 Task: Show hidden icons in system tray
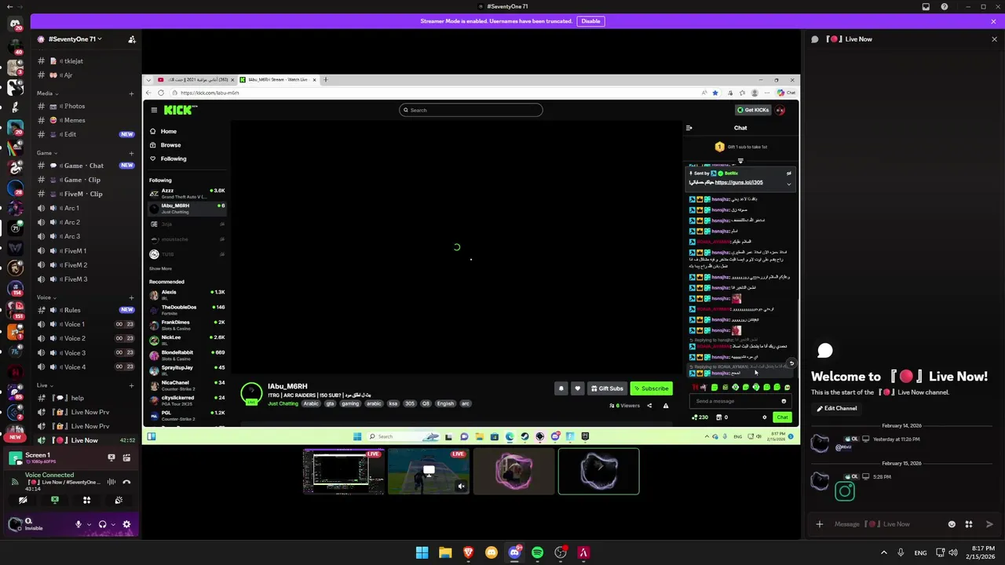coord(883,552)
